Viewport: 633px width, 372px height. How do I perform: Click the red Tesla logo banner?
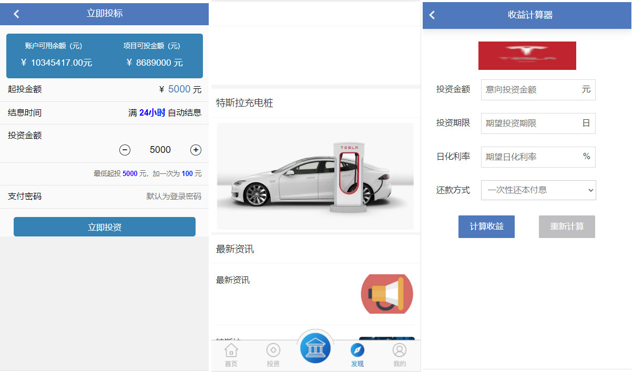click(527, 56)
